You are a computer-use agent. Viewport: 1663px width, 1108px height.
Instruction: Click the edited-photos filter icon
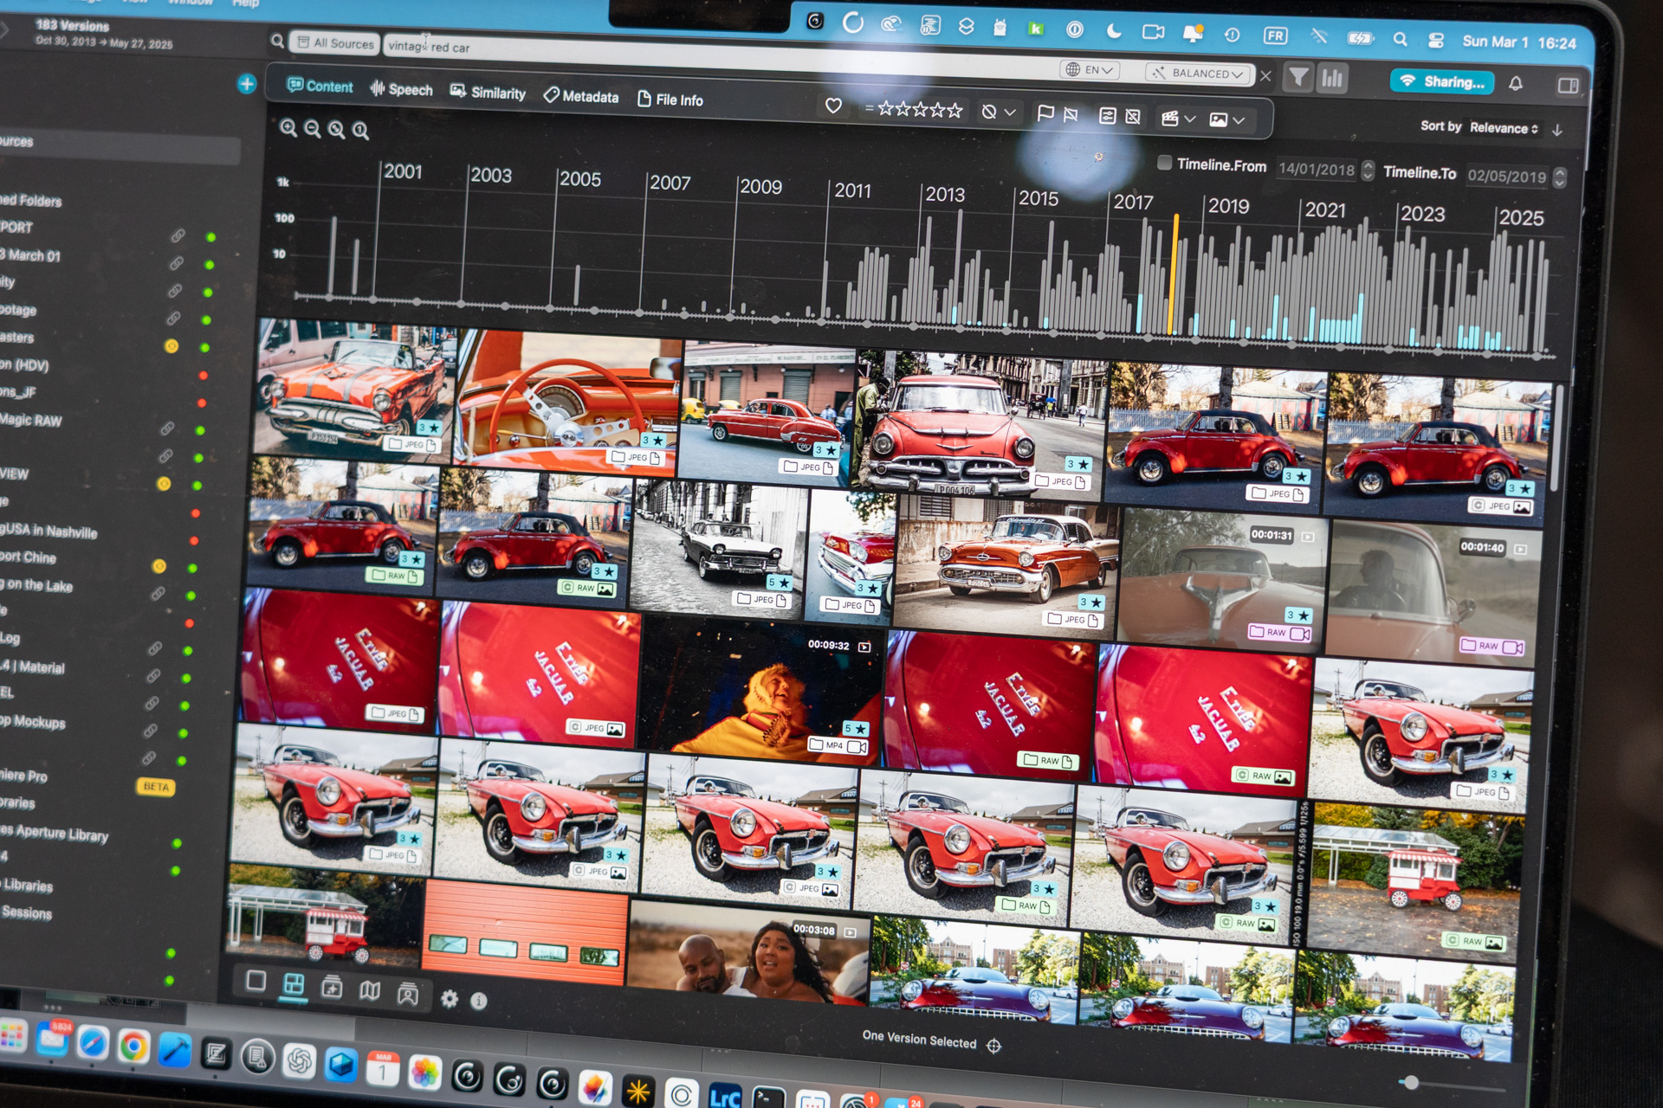(x=1109, y=116)
